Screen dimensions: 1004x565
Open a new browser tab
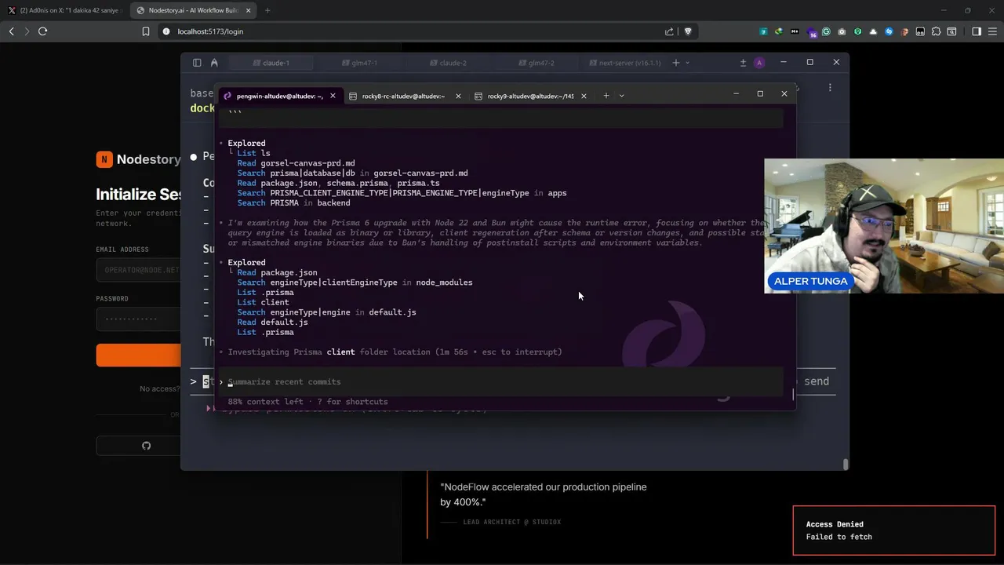pos(267,10)
